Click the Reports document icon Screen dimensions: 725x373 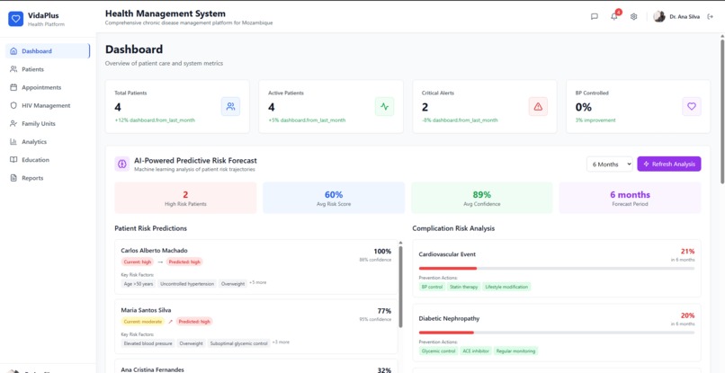pyautogui.click(x=13, y=178)
